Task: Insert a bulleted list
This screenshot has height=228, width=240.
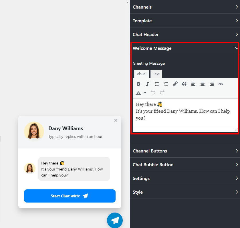Action: (157, 84)
